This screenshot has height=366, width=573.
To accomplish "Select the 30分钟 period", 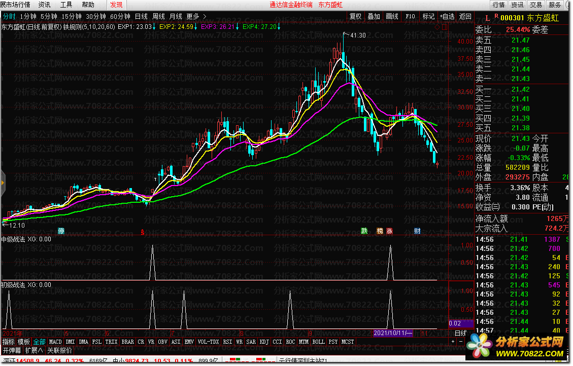I will pyautogui.click(x=96, y=16).
